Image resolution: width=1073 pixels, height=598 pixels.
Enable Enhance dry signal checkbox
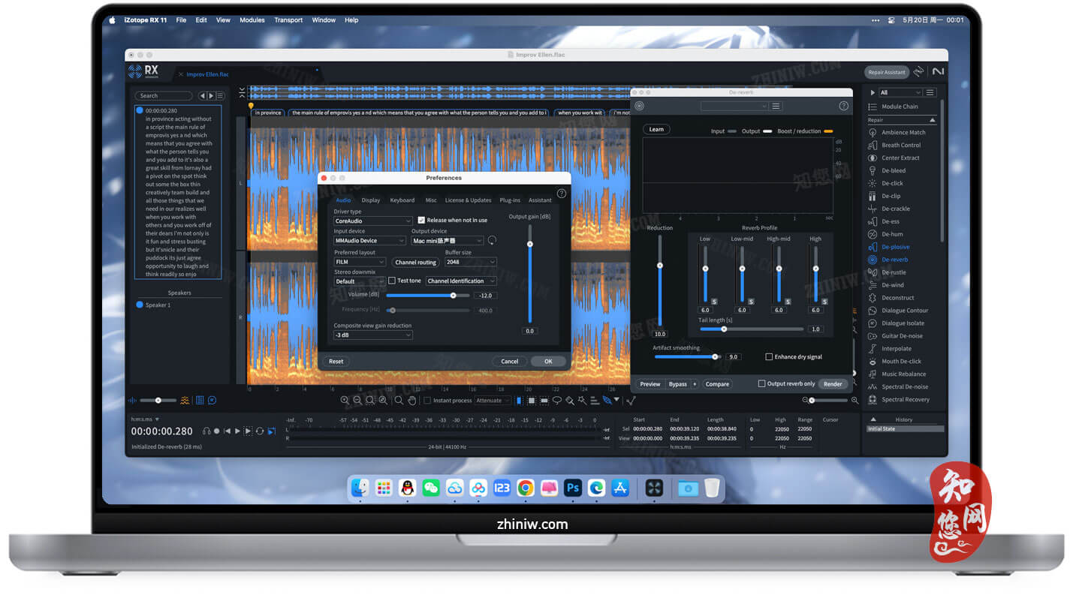(x=769, y=357)
